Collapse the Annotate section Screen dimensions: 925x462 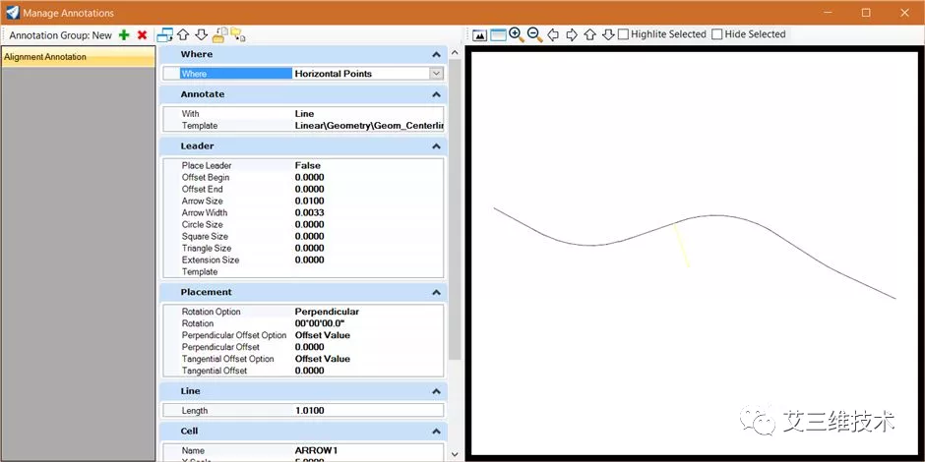[x=436, y=94]
